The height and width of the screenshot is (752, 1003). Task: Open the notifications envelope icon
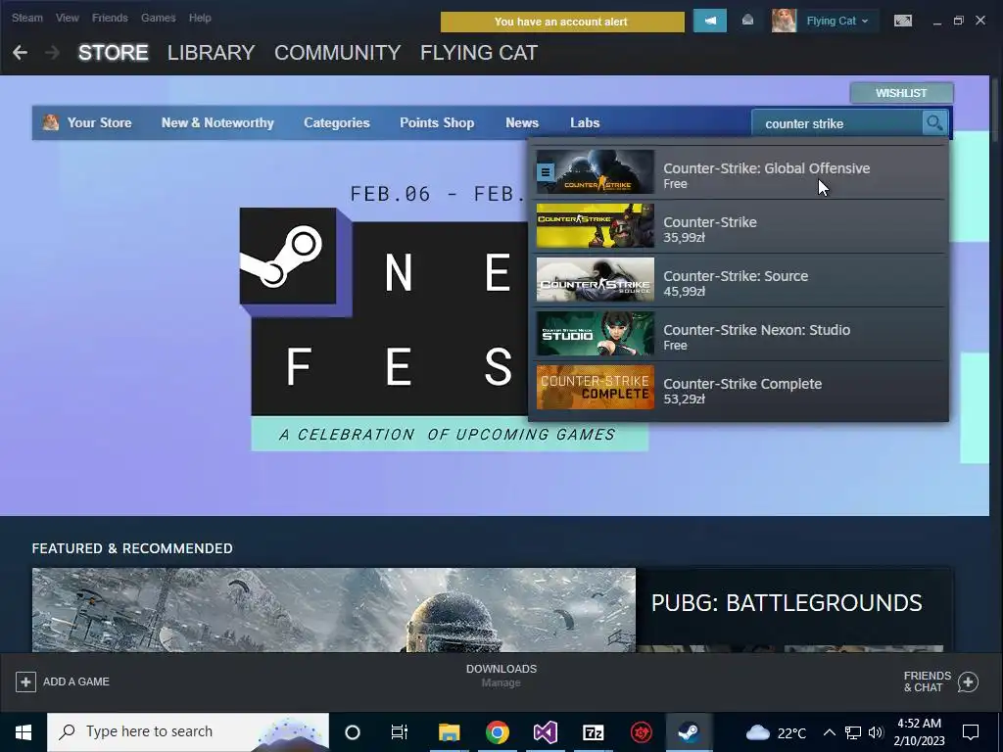coord(747,21)
